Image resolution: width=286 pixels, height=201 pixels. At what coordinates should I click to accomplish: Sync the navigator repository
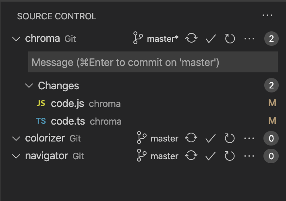coord(191,156)
